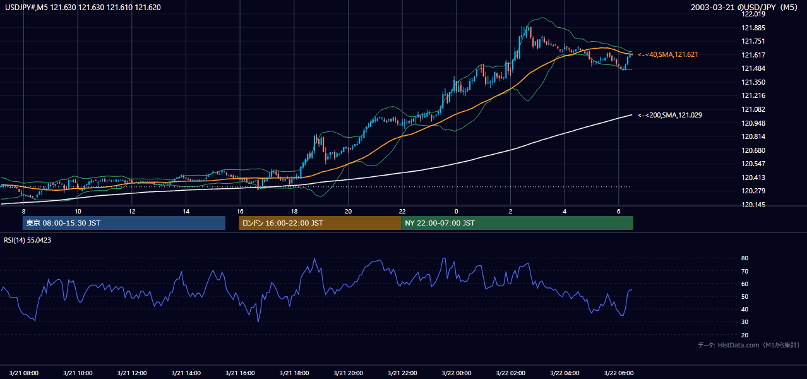Click the ロンドン 16:00-22:00 JST session bar
Image resolution: width=807 pixels, height=379 pixels.
(x=320, y=223)
